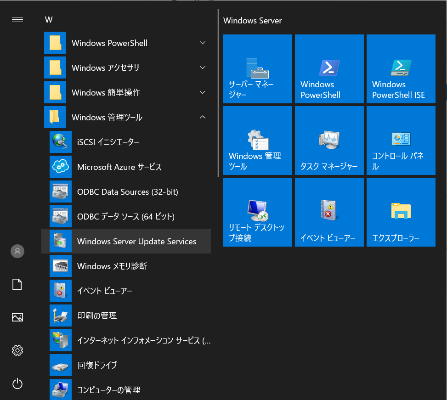
Task: Select iSCSI イニシエーター text in list
Action: click(108, 142)
